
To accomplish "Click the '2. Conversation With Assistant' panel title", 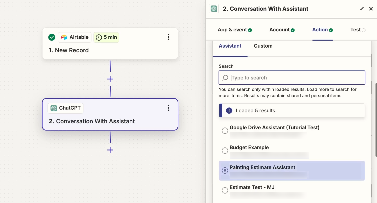I will click(266, 9).
